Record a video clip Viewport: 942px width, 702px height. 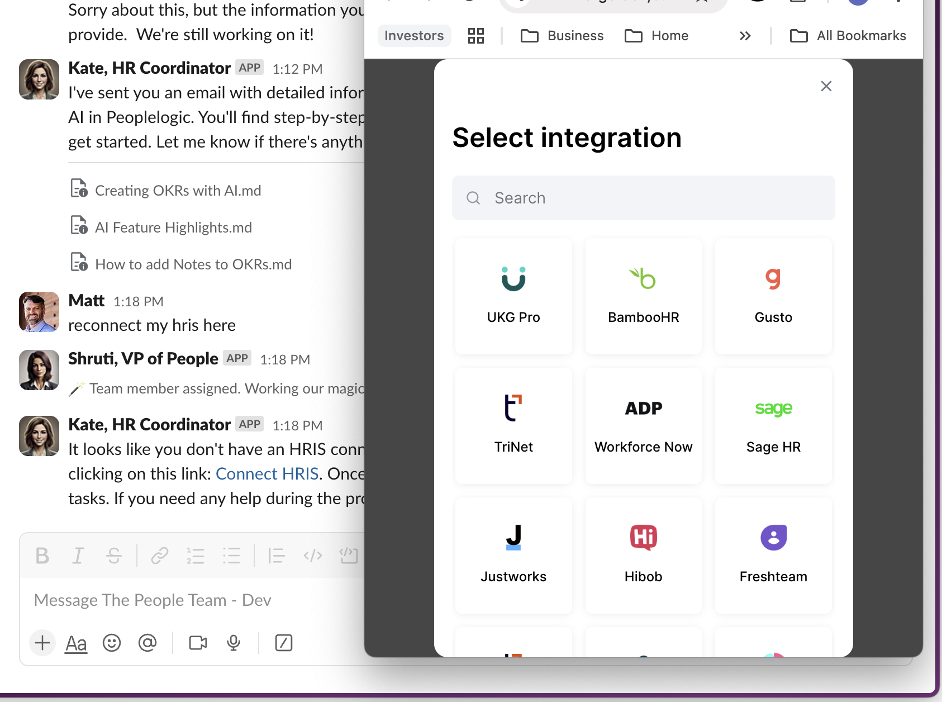[198, 643]
